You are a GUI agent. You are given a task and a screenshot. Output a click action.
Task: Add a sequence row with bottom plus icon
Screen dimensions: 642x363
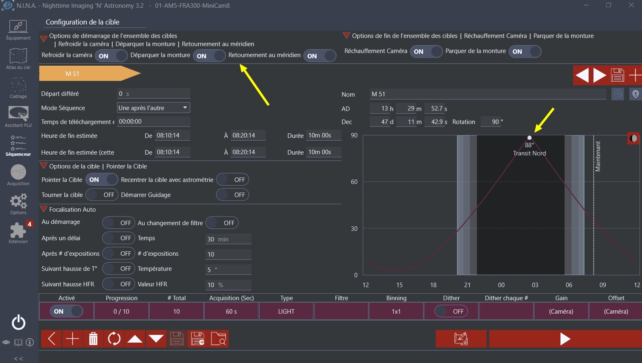[73, 339]
